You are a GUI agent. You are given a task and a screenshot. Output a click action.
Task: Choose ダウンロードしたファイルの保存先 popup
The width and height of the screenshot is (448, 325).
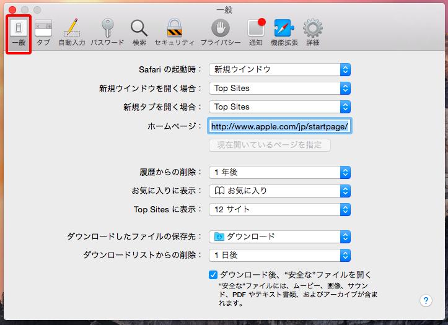(279, 237)
